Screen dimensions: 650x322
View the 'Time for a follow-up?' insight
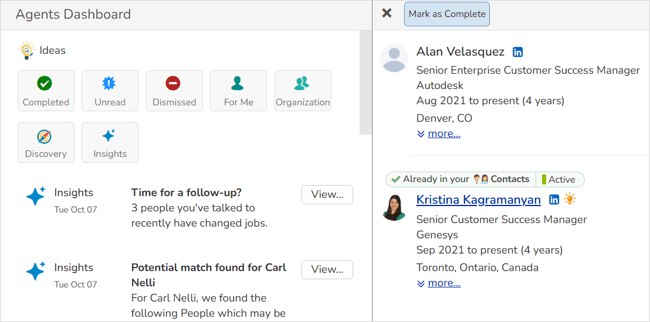327,194
